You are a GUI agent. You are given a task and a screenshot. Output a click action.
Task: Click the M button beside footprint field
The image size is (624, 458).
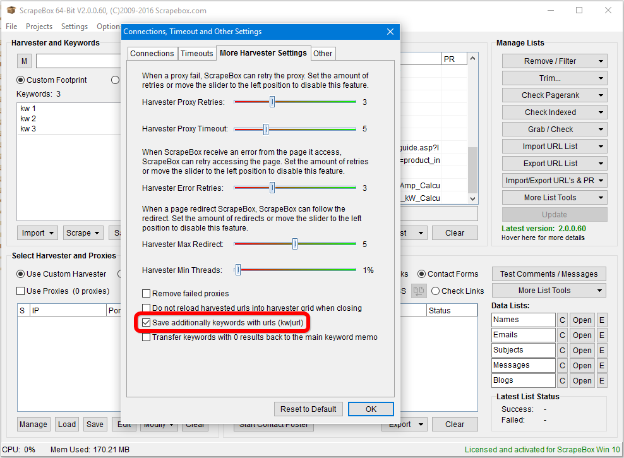24,61
